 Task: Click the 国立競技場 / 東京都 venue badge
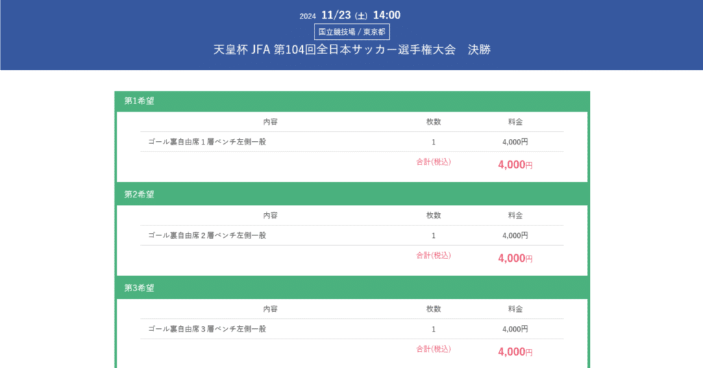(351, 32)
